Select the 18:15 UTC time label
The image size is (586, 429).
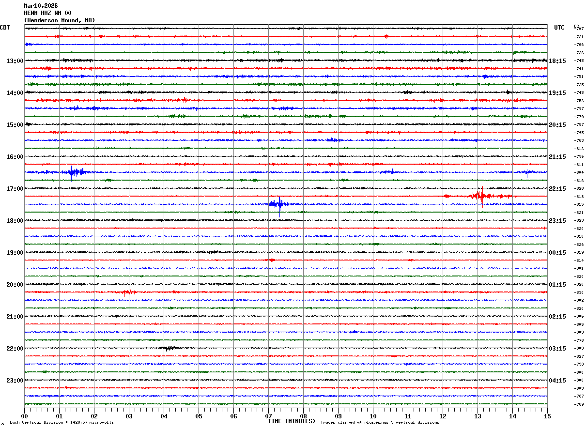tap(557, 61)
